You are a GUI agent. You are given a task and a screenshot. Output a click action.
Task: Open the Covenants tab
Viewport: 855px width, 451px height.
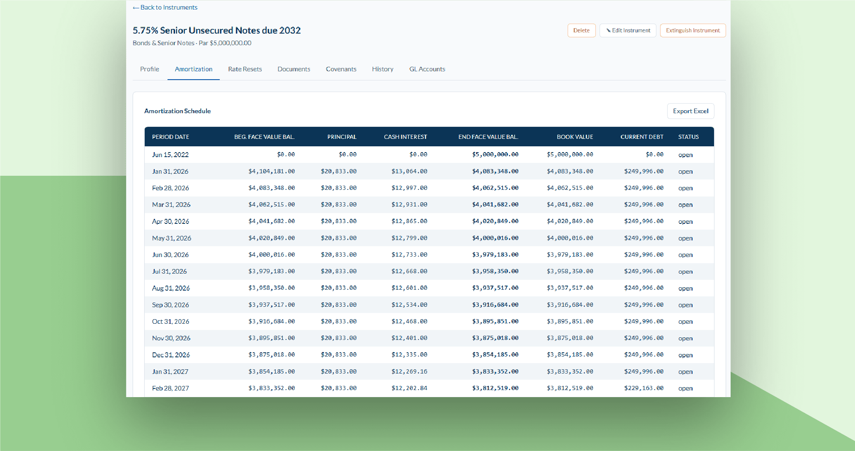341,69
